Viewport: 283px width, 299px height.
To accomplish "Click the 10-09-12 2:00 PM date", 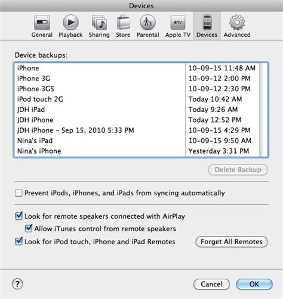I will coord(220,79).
